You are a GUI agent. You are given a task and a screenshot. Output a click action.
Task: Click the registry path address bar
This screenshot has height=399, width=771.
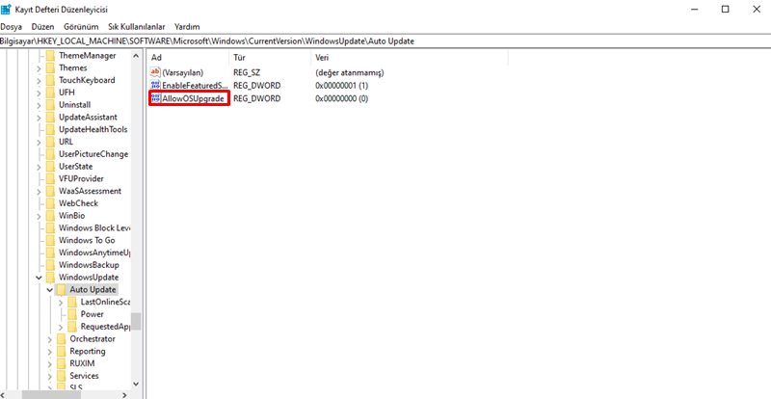(x=385, y=41)
